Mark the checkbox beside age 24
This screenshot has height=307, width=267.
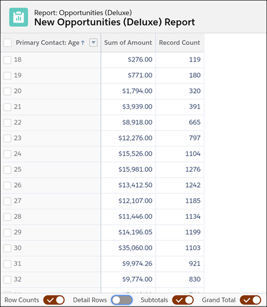tap(7, 154)
